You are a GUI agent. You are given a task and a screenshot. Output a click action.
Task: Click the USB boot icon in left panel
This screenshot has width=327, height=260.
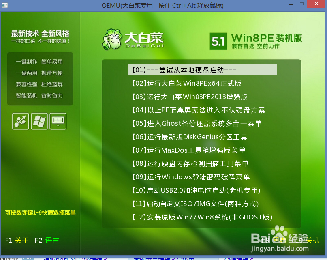(20, 121)
